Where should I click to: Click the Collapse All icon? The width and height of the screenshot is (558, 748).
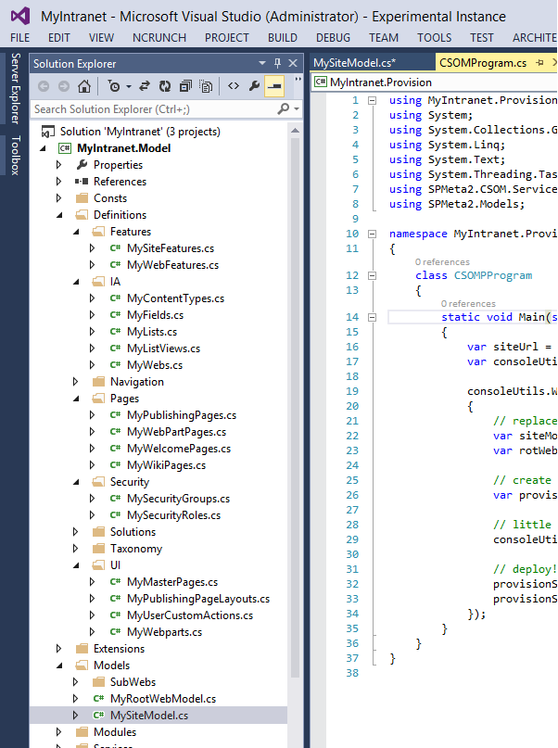pyautogui.click(x=185, y=86)
